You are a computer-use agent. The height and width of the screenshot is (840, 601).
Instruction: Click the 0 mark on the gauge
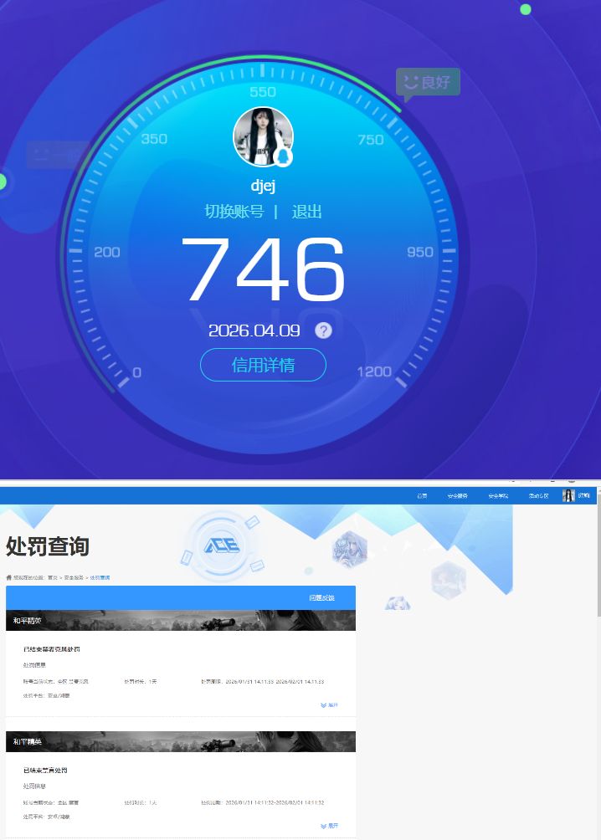click(x=136, y=372)
